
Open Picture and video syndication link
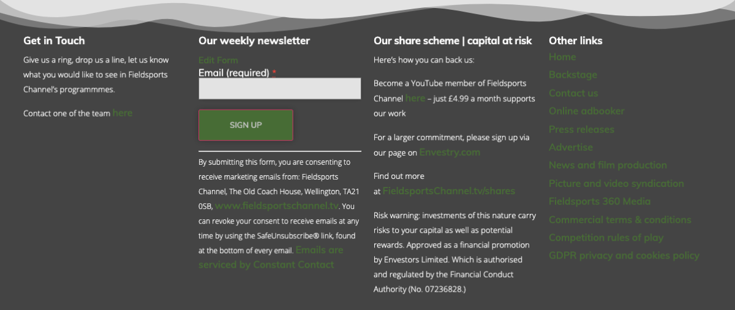pyautogui.click(x=616, y=183)
